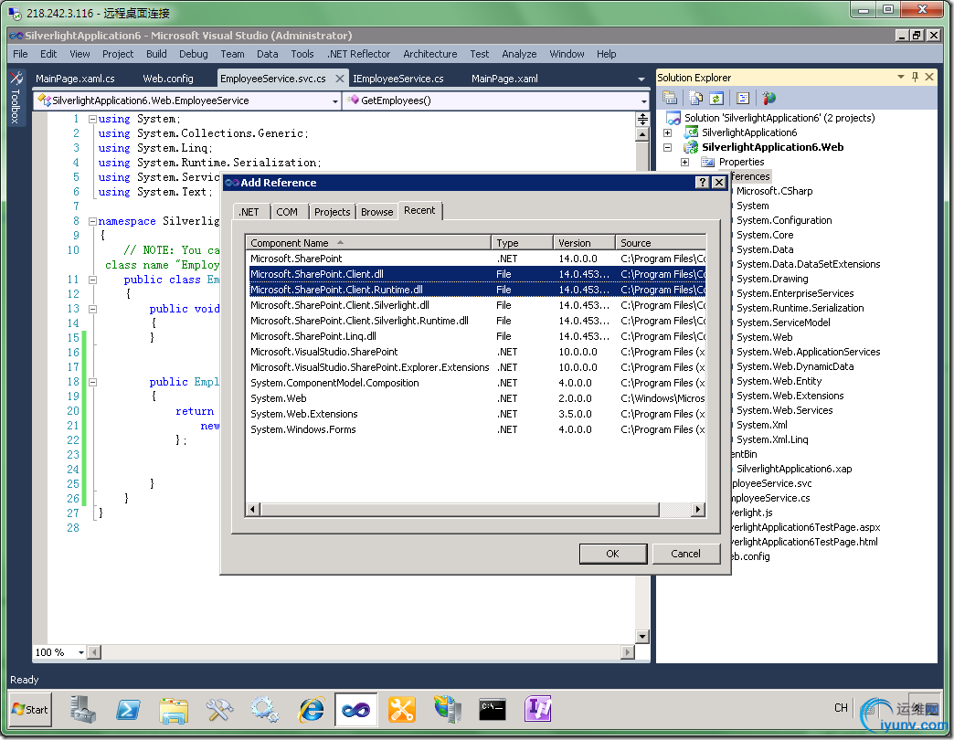Click the code editor horizontal scrollbar track
The width and height of the screenshot is (954, 740).
coord(361,652)
